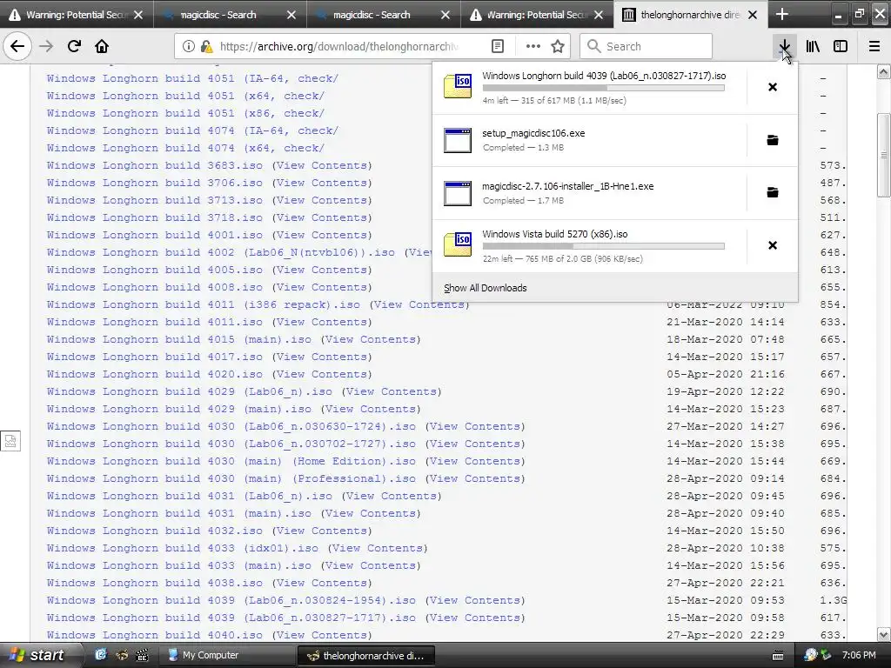Go back to the previous page
891x668 pixels.
pyautogui.click(x=17, y=46)
